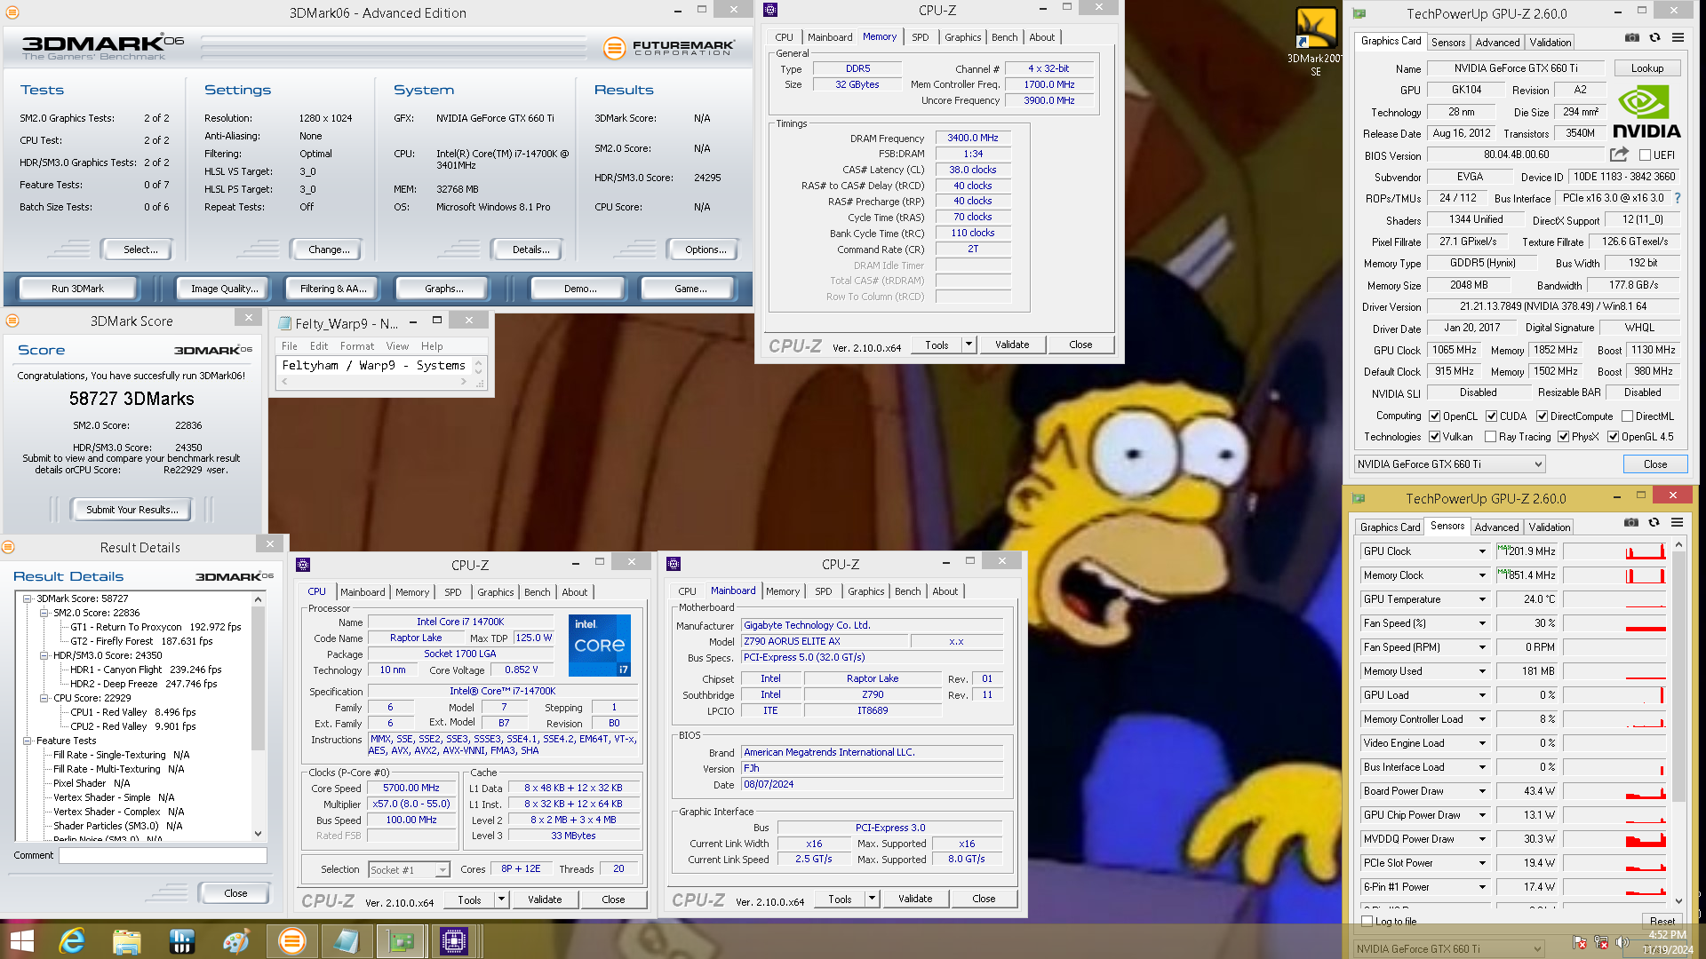Click Bus Interface question mark help icon
Image resolution: width=1706 pixels, height=959 pixels.
[x=1678, y=198]
